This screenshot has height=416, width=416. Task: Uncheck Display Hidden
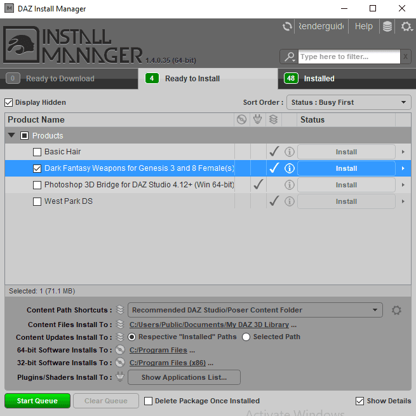pyautogui.click(x=8, y=102)
